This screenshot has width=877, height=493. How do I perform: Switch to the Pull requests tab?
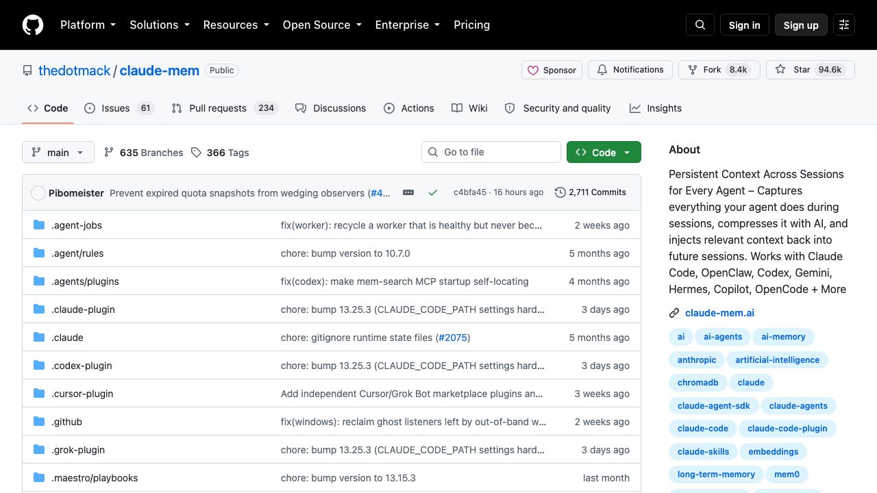tap(223, 108)
